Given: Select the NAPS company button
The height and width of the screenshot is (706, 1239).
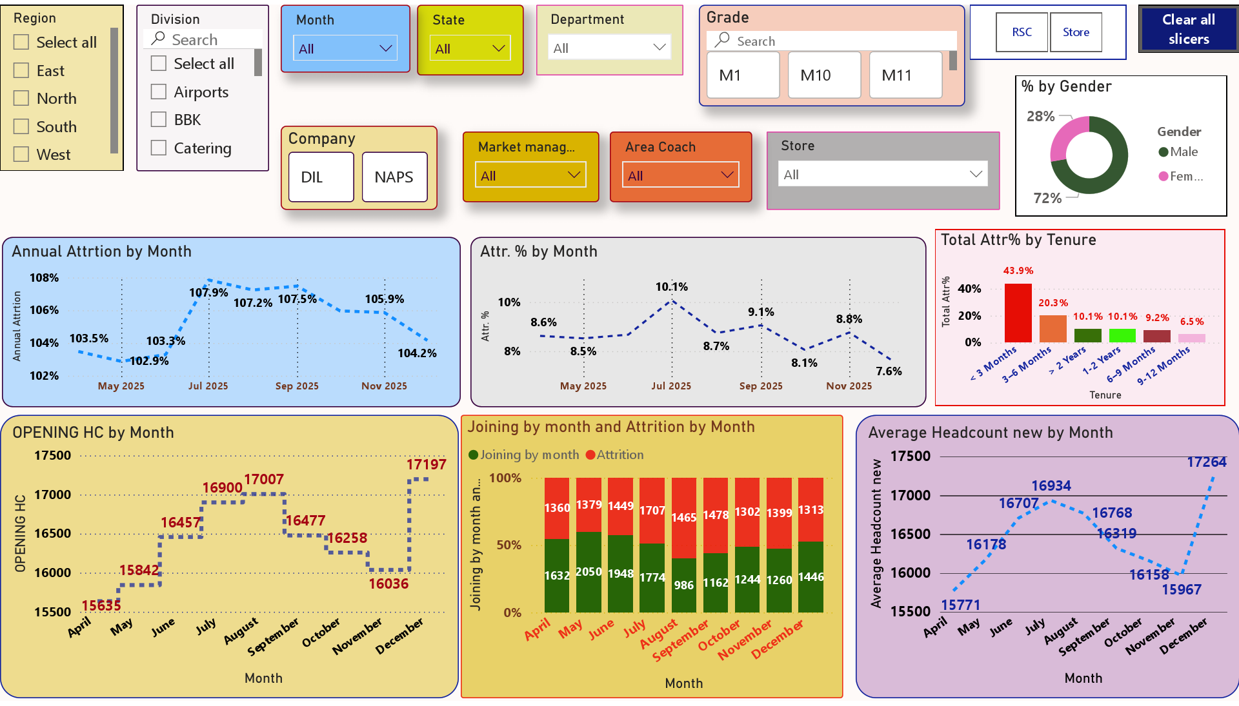Looking at the screenshot, I should point(394,177).
